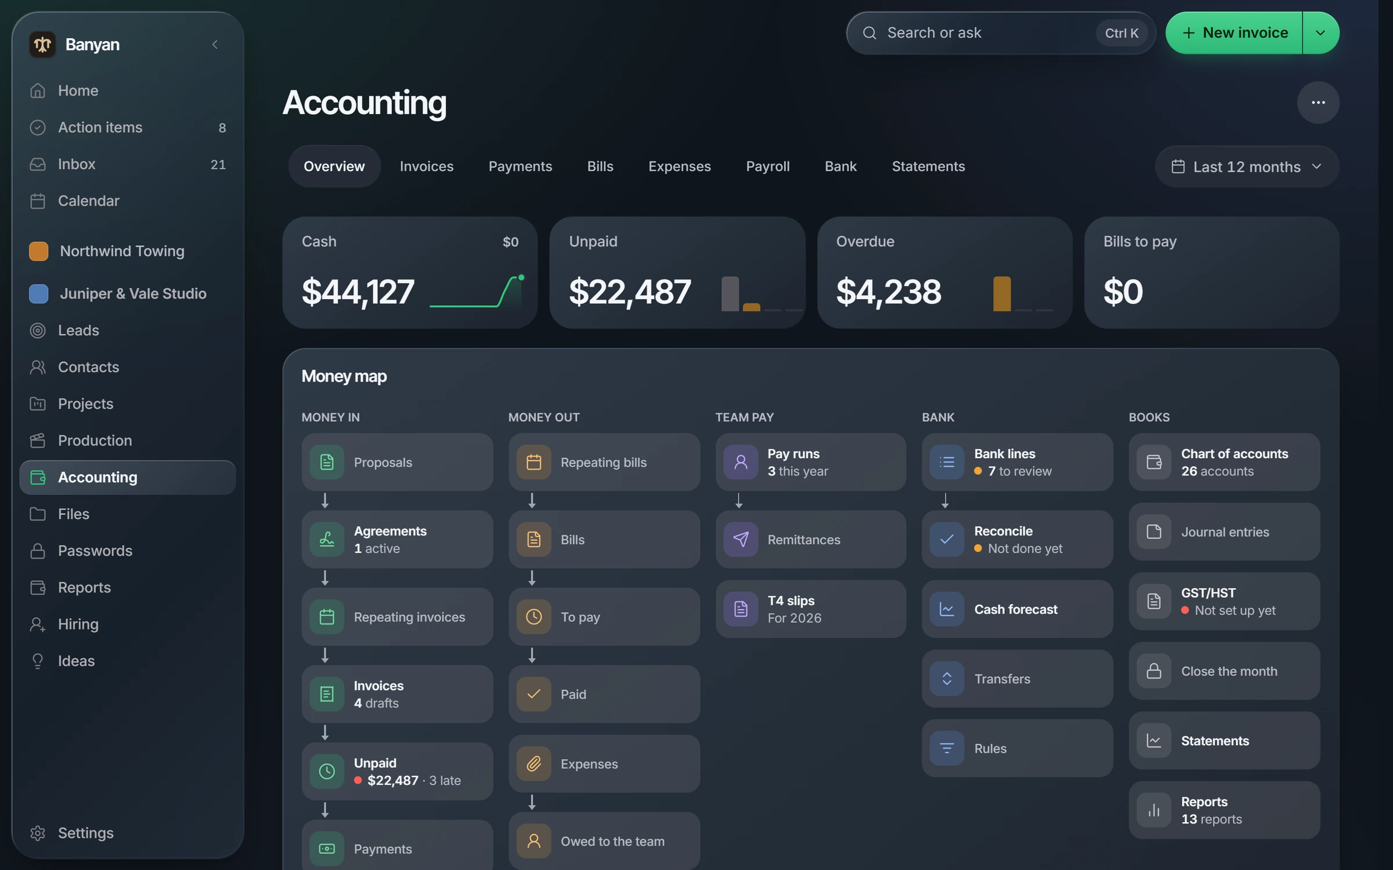Viewport: 1393px width, 870px height.
Task: Open the Repeating bills tile
Action: pyautogui.click(x=604, y=462)
